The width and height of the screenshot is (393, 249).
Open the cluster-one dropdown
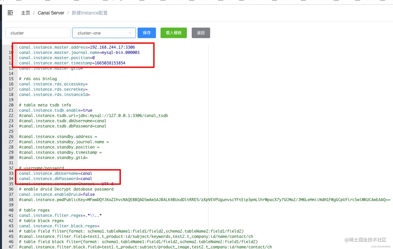[104, 33]
